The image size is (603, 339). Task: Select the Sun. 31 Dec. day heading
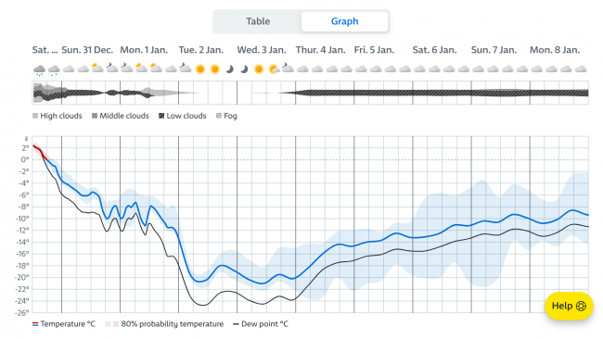87,50
